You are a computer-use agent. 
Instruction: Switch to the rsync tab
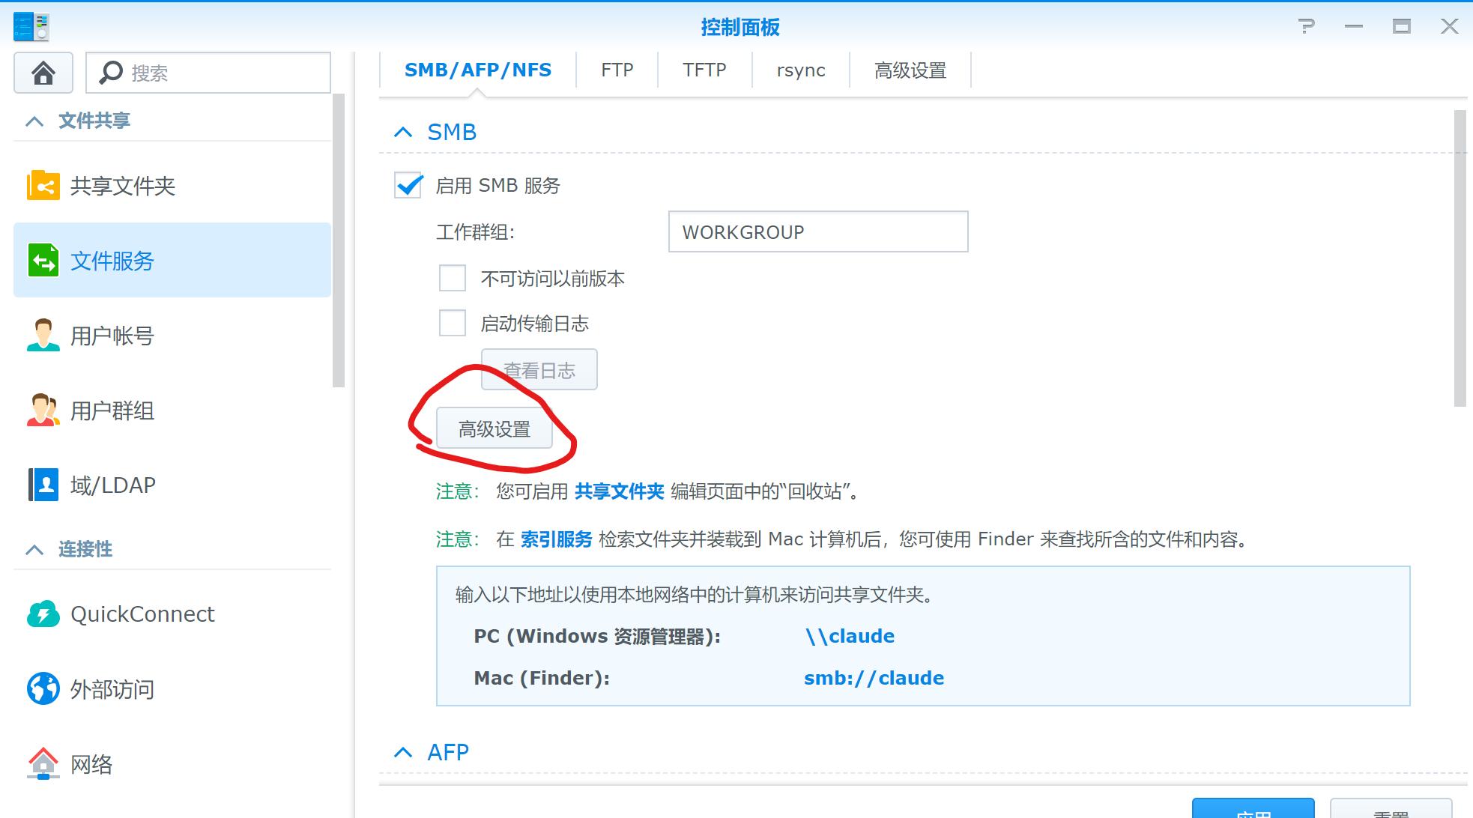(x=800, y=70)
